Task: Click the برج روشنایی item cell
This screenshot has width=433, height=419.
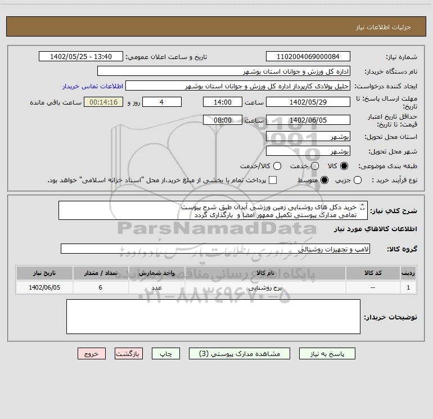Action: [265, 287]
